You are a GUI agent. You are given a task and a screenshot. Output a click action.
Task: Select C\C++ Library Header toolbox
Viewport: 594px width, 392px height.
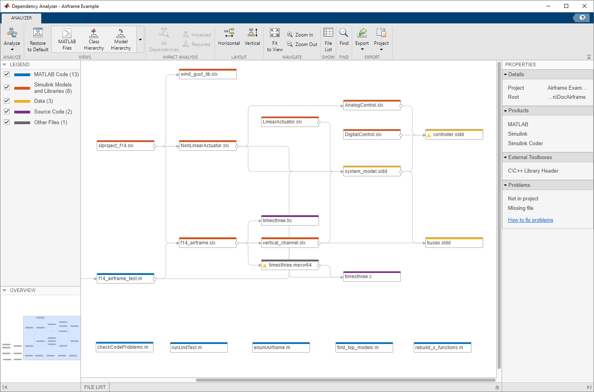[x=533, y=171]
